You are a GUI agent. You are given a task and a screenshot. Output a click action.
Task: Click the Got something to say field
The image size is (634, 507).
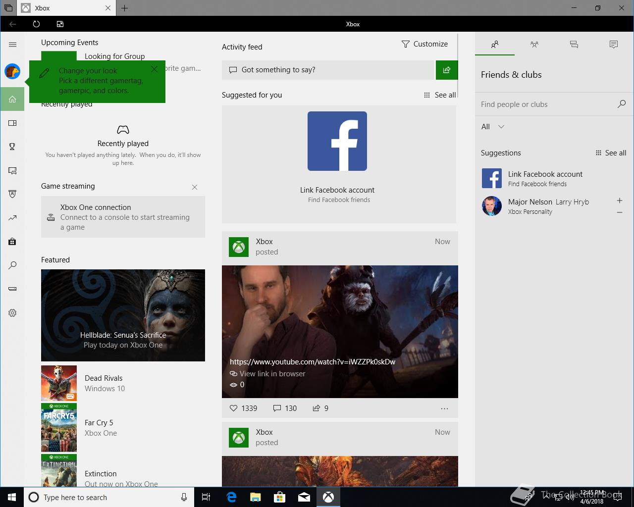(x=328, y=70)
